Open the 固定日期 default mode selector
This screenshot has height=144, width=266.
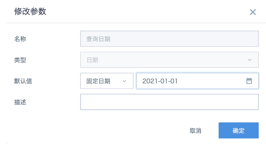(107, 81)
